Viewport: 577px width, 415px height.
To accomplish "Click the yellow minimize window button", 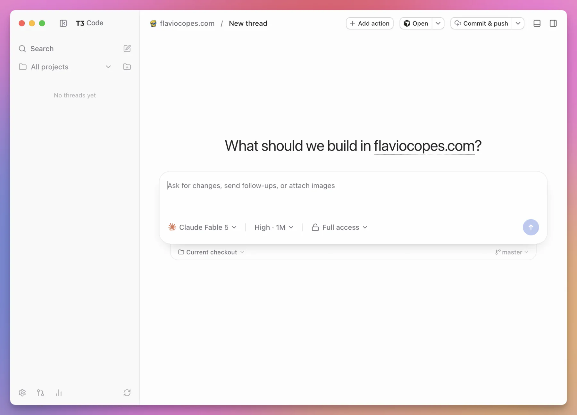I will [x=32, y=23].
